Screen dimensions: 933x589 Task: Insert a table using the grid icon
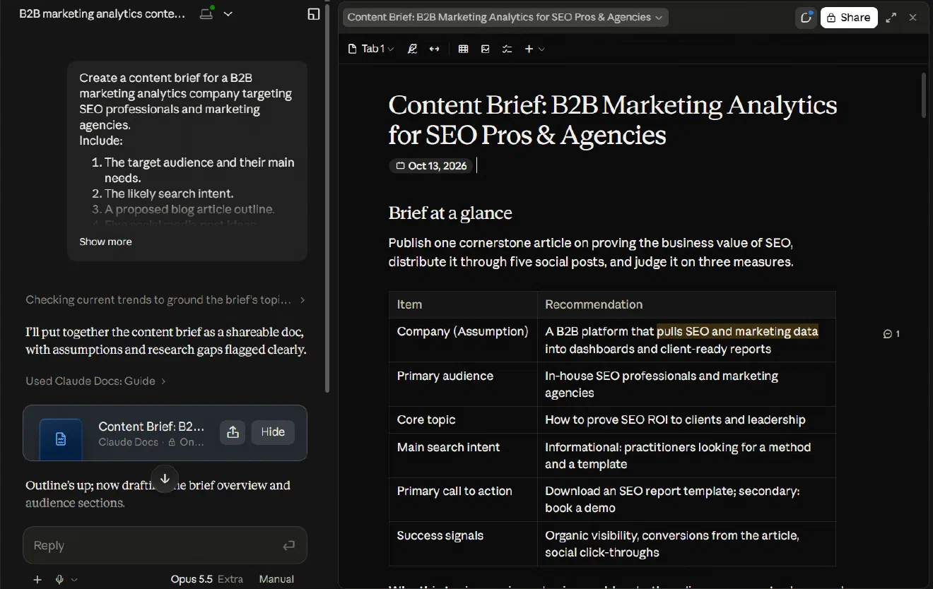point(463,49)
